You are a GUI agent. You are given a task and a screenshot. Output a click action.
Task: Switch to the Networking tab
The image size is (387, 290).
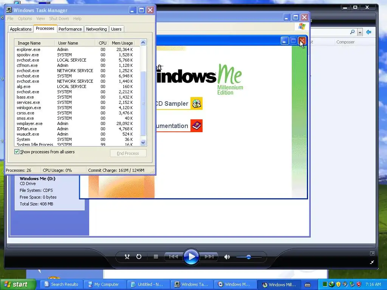point(96,29)
